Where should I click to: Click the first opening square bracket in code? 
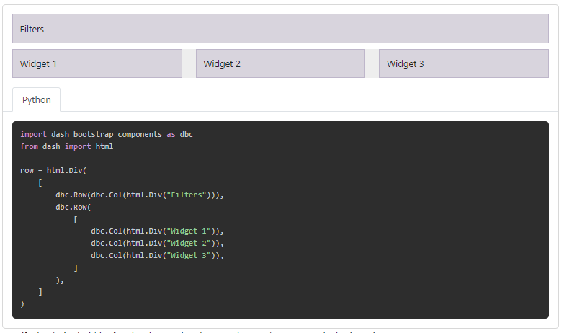pos(40,183)
